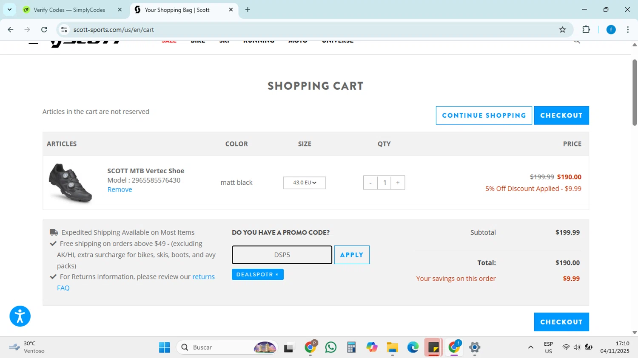
Task: Open Settings gear in the taskbar
Action: [475, 347]
